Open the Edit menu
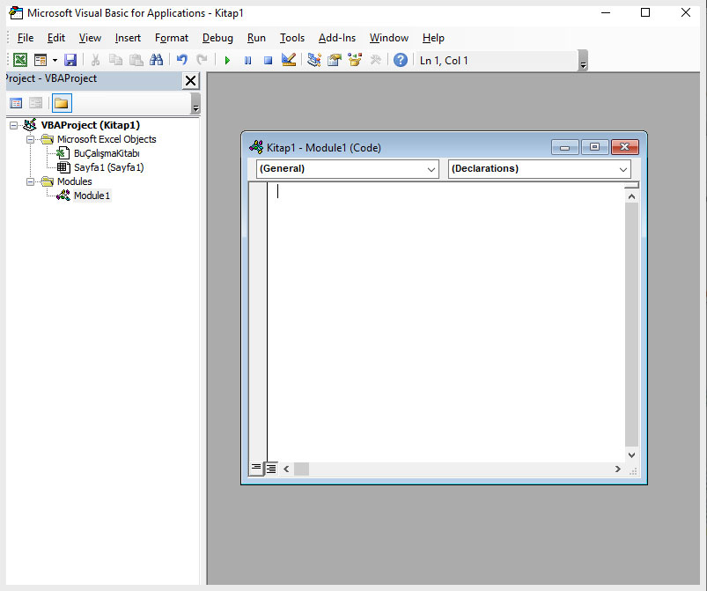707x591 pixels. [56, 38]
